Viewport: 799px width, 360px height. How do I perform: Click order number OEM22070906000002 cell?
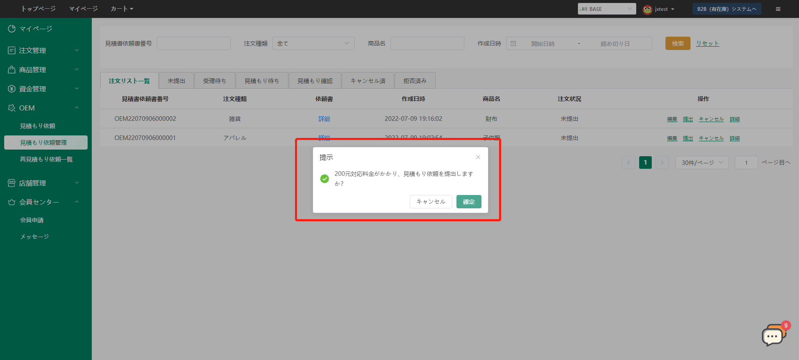(x=145, y=119)
